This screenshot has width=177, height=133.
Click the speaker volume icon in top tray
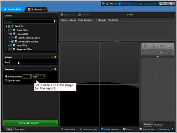(115, 4)
